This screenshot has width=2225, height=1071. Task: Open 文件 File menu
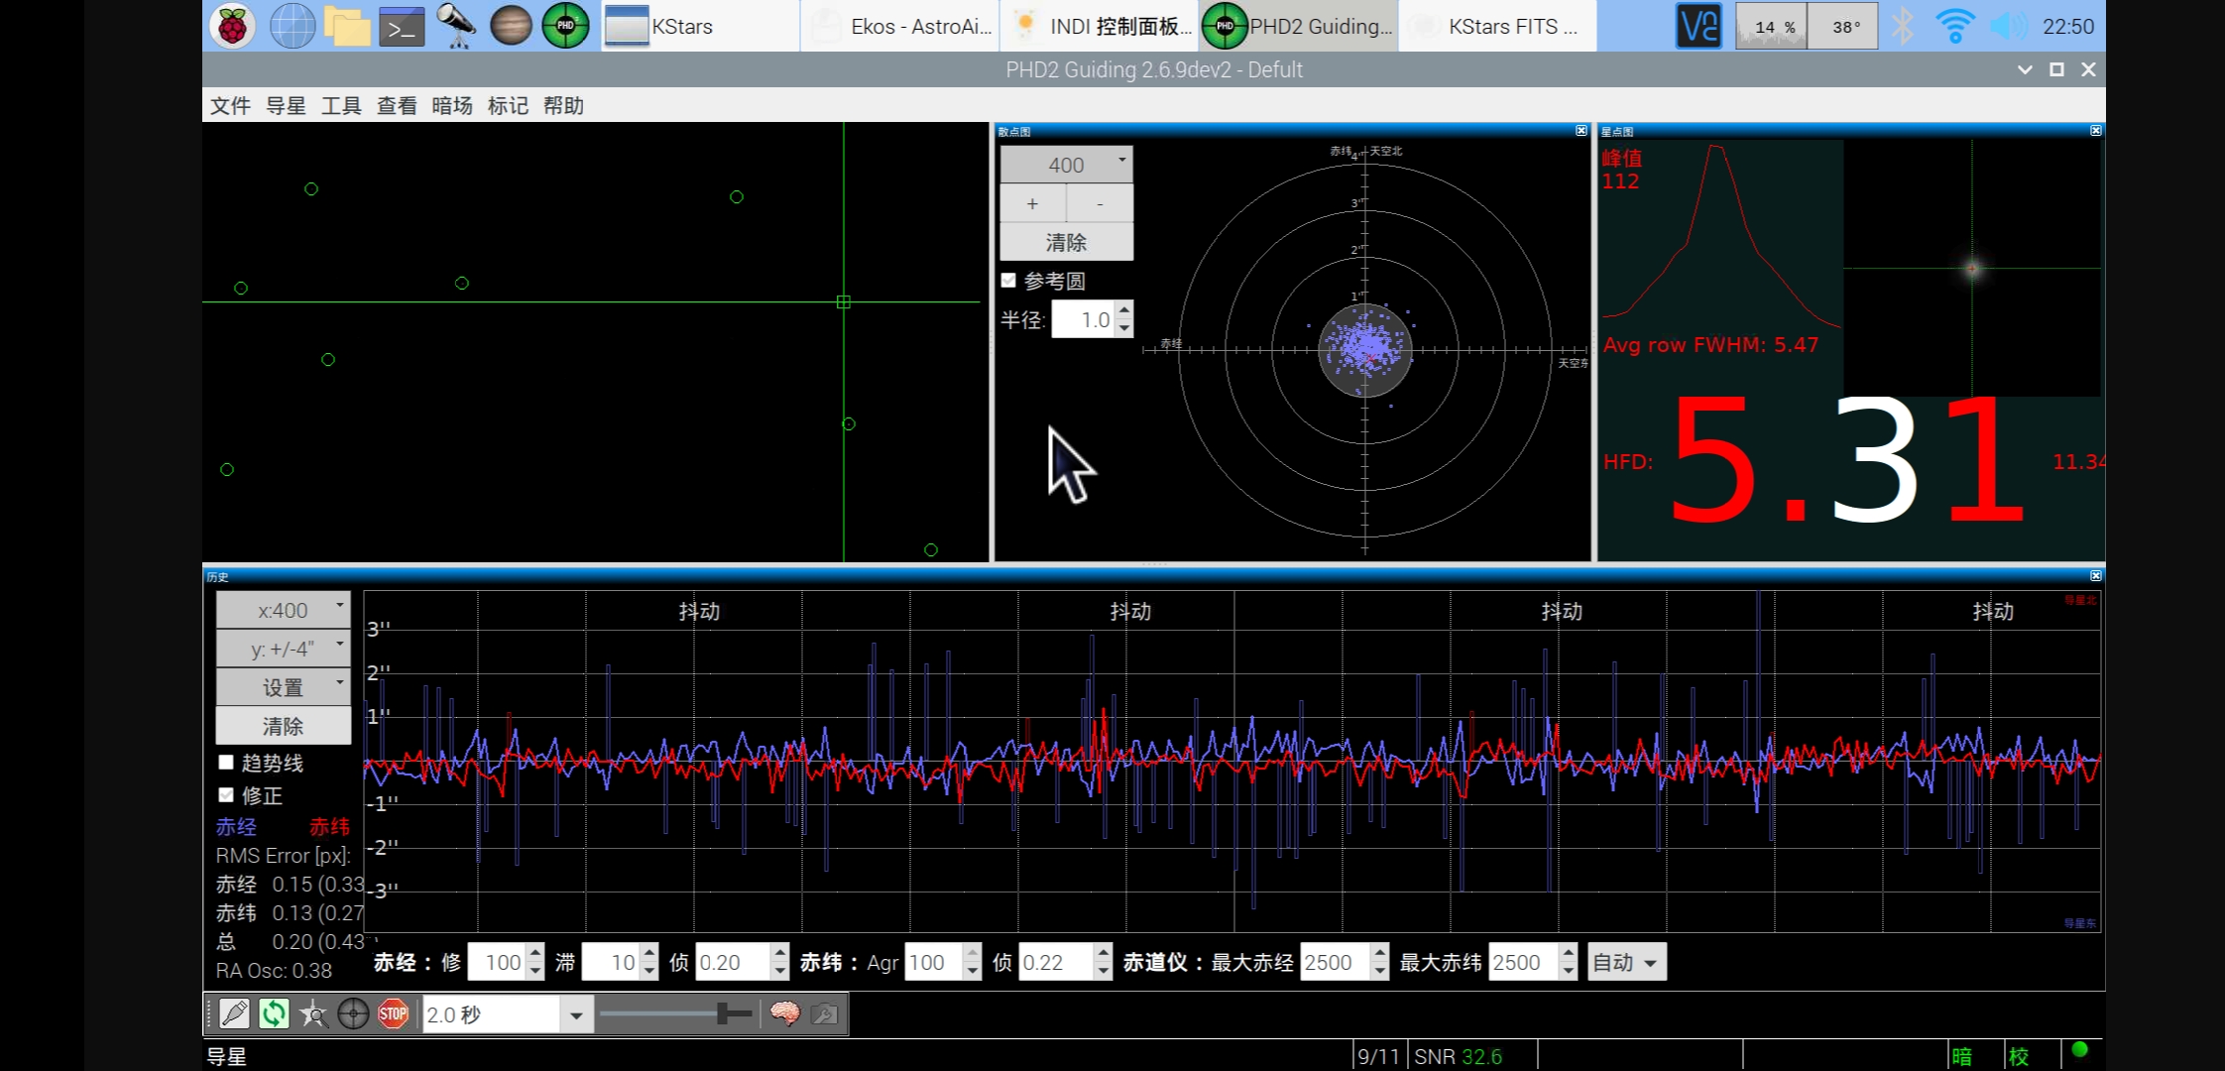pos(230,105)
